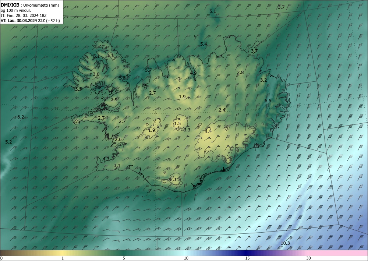Select the 1.5 value on the glacier
This screenshot has height=261, width=368.
177,123
